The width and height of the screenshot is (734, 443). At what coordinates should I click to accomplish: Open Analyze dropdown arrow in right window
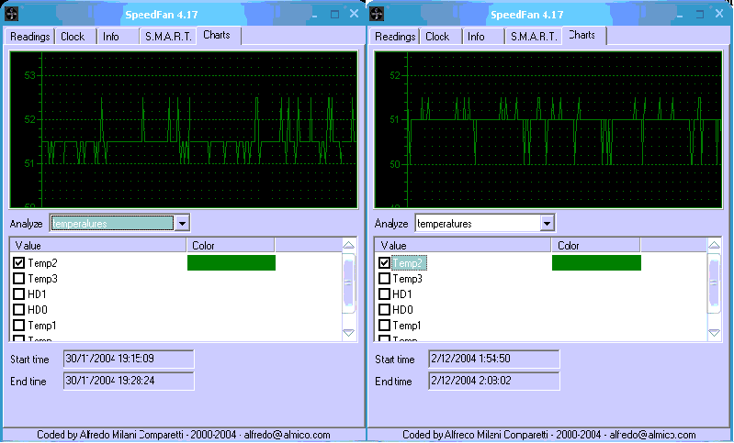coord(547,224)
